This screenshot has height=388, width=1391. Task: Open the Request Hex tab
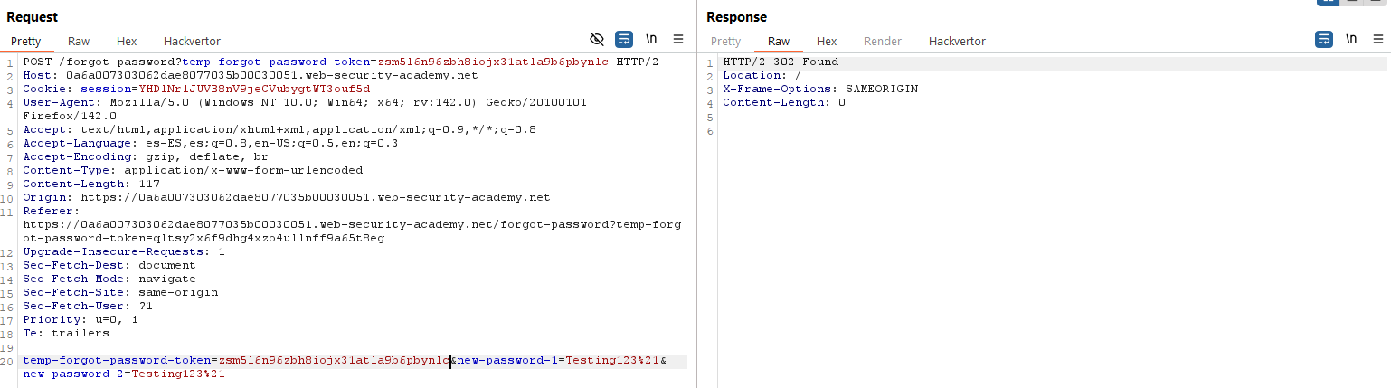tap(127, 41)
